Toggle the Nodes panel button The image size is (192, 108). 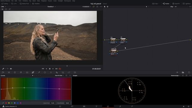point(166,4)
